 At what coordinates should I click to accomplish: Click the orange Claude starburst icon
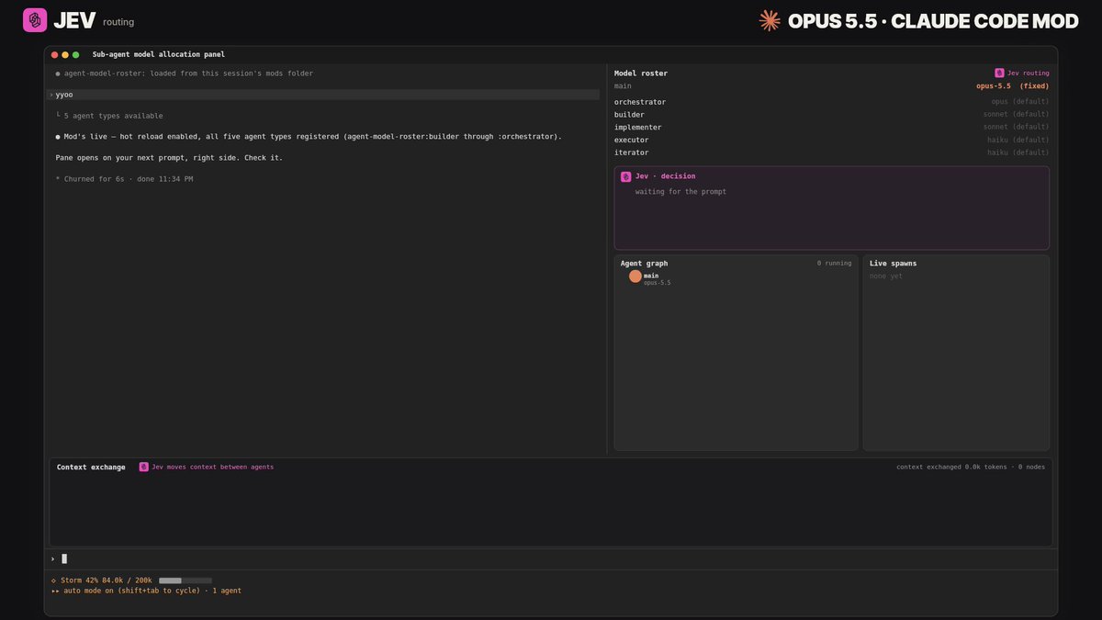point(770,20)
